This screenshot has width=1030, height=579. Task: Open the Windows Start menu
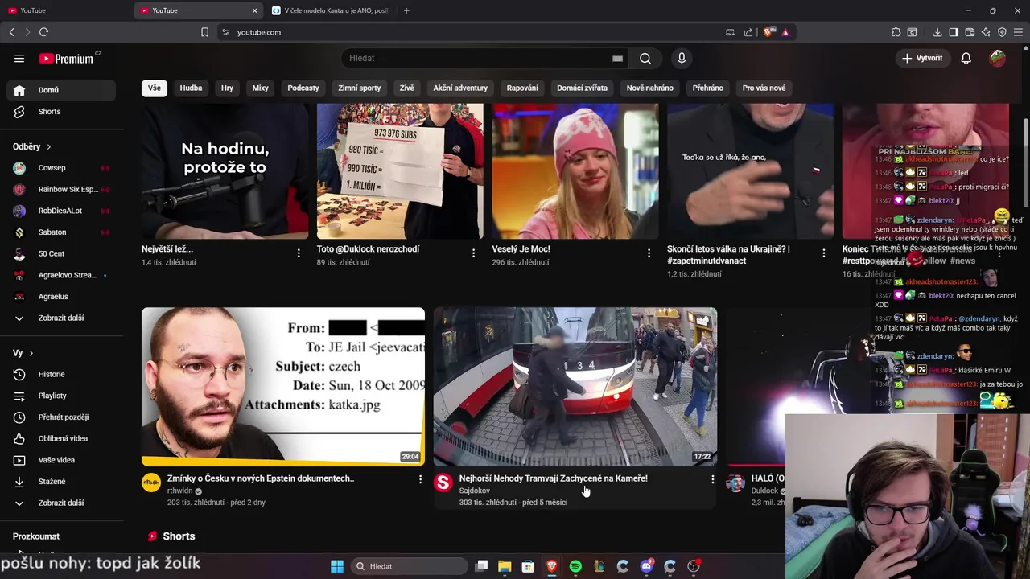(x=337, y=566)
